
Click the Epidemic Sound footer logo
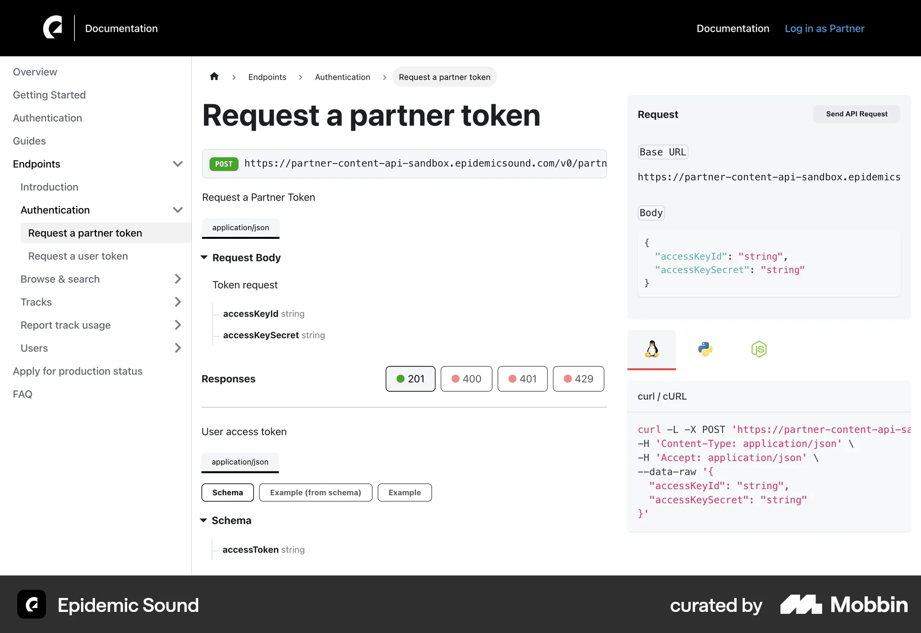[x=31, y=605]
